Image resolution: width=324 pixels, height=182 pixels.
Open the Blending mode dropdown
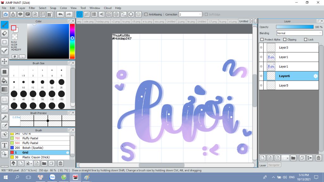click(x=299, y=33)
